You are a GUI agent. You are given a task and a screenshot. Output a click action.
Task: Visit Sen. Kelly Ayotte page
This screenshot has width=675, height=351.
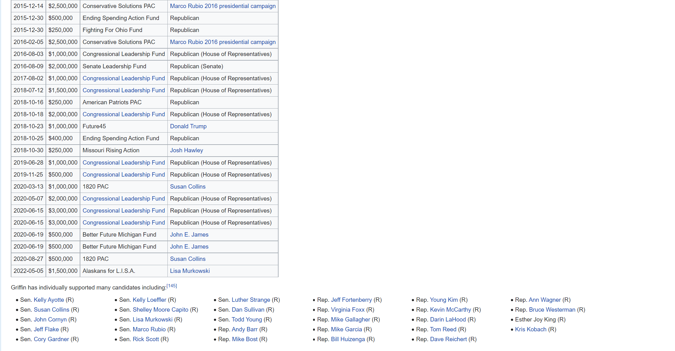pyautogui.click(x=49, y=300)
